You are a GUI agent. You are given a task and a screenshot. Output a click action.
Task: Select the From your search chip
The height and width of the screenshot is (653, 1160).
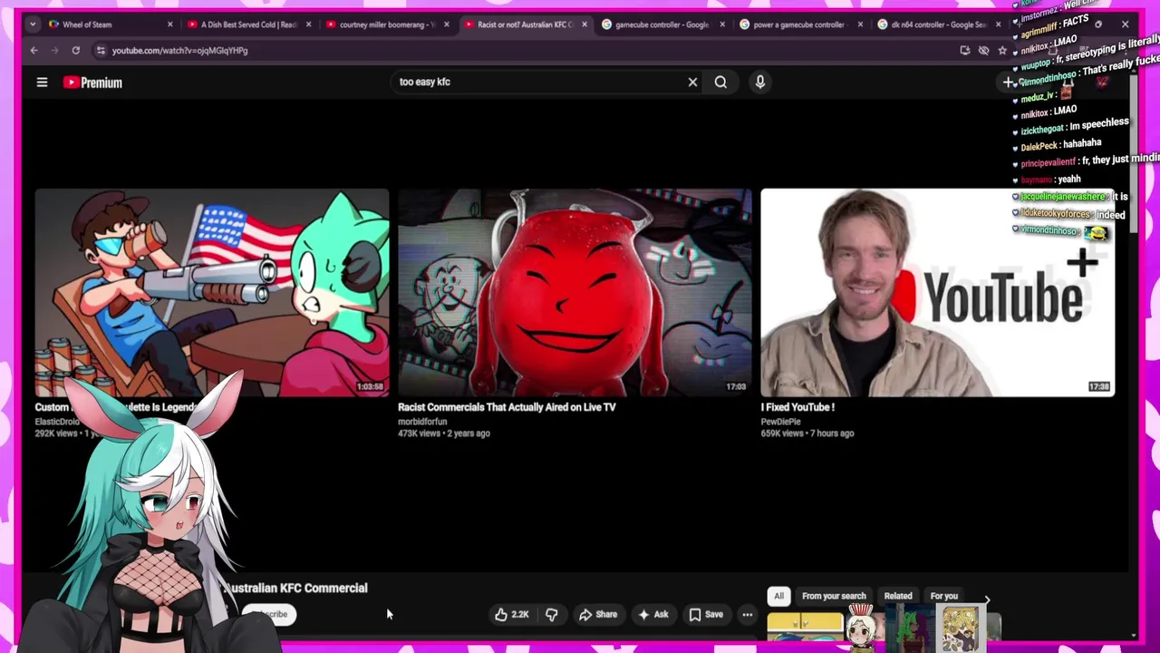click(x=834, y=596)
